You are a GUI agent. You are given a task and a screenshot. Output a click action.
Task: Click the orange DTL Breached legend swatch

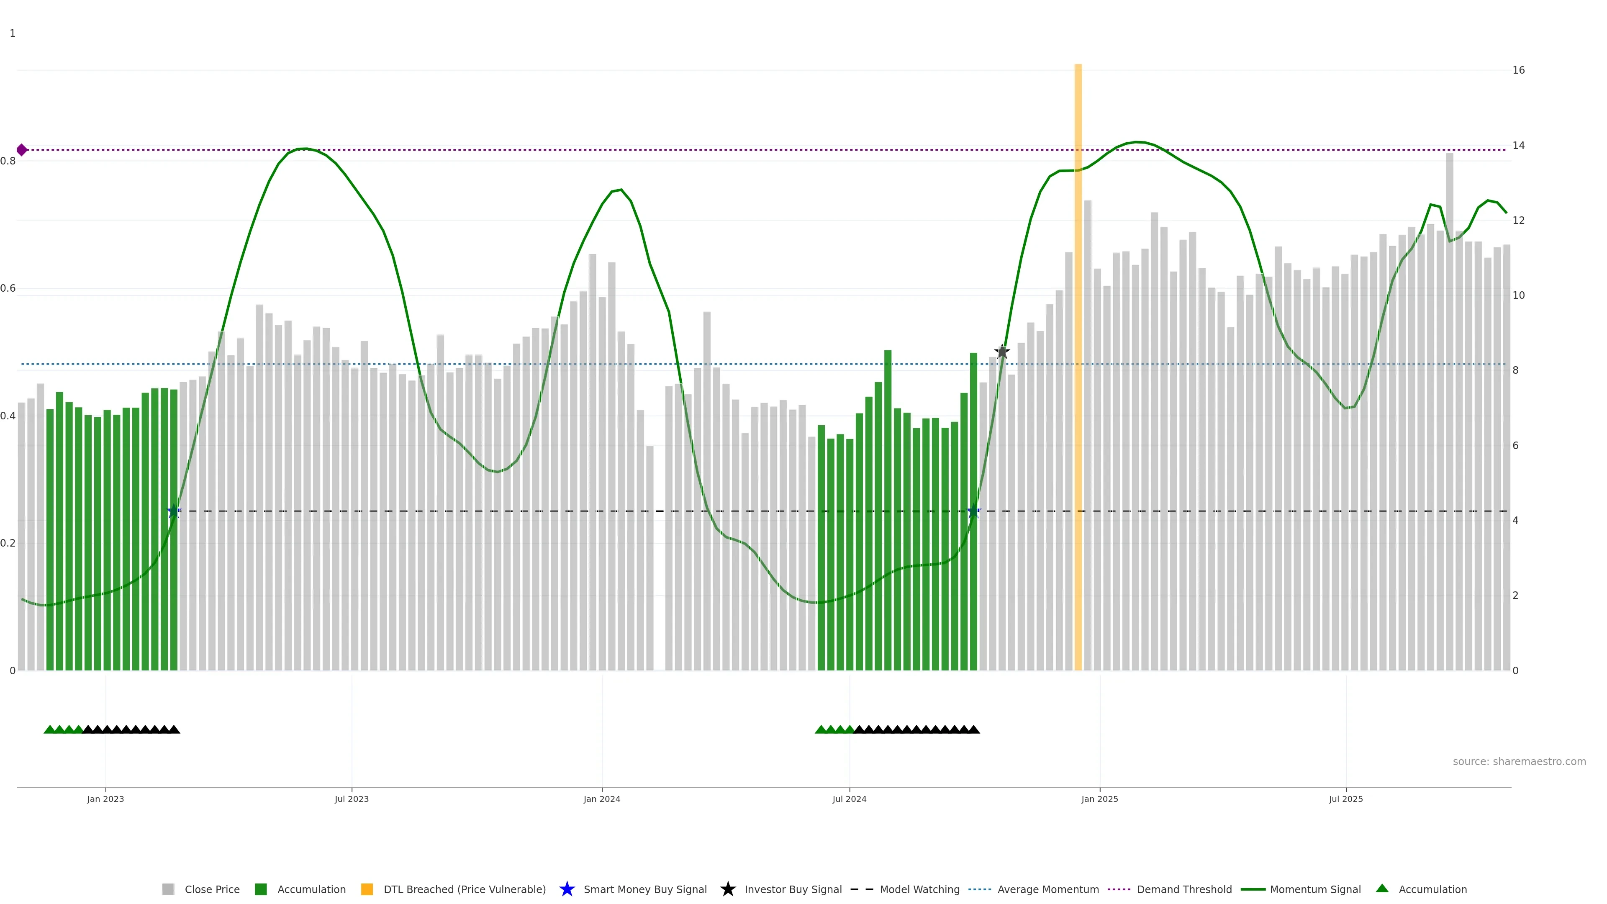[367, 889]
